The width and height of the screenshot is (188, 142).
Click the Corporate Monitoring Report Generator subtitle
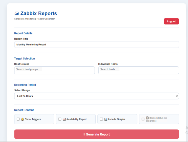(34, 19)
